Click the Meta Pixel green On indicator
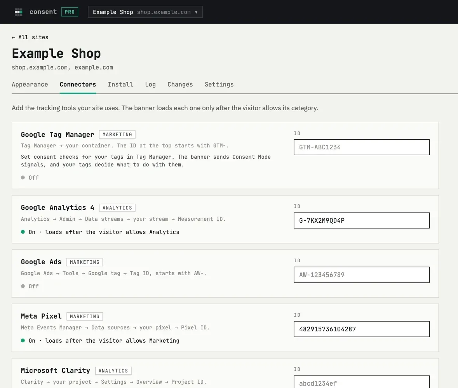This screenshot has height=388, width=458. (23, 340)
